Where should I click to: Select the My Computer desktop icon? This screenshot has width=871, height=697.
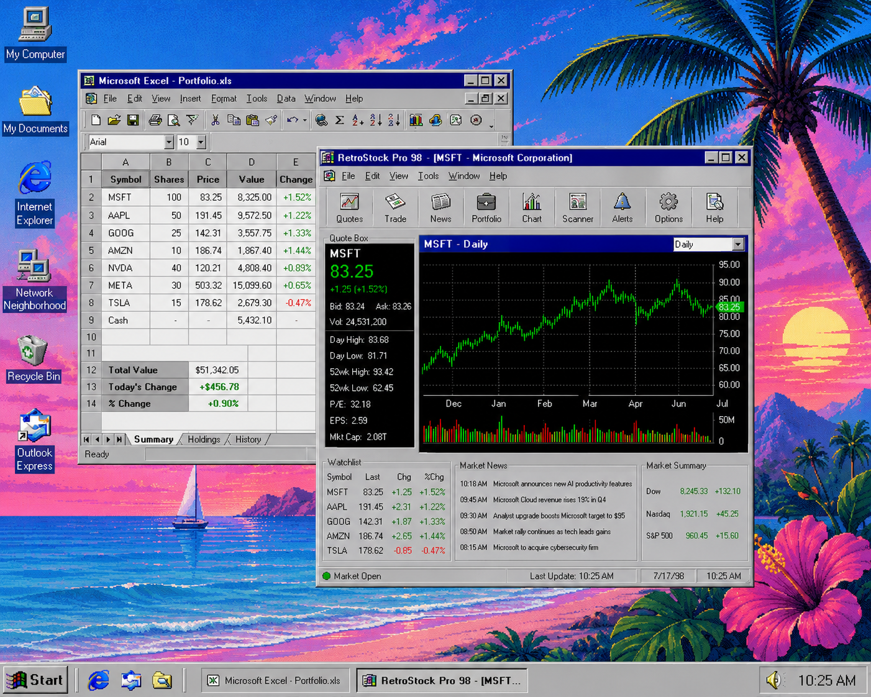coord(35,34)
